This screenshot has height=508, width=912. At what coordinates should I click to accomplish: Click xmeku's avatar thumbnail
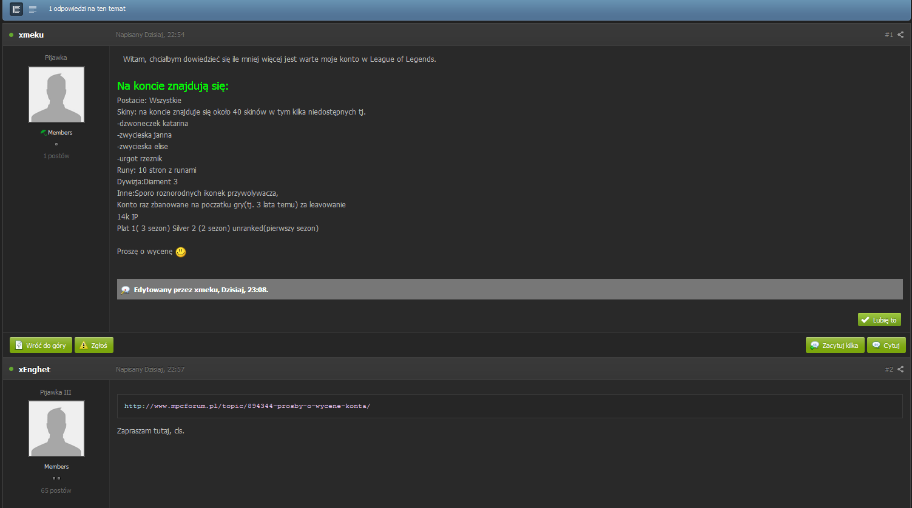(56, 95)
